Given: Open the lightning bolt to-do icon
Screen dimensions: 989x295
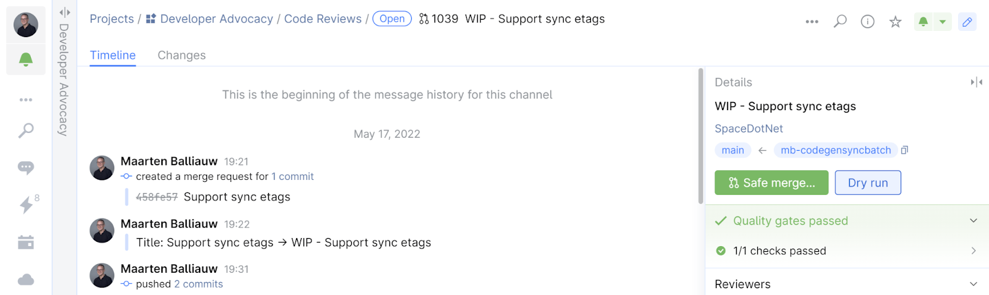Looking at the screenshot, I should click(25, 205).
